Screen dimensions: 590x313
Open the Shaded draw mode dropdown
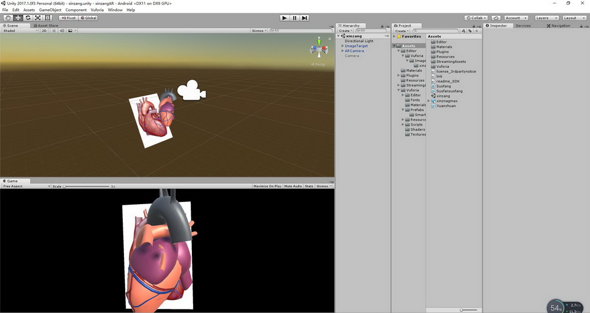tap(20, 31)
